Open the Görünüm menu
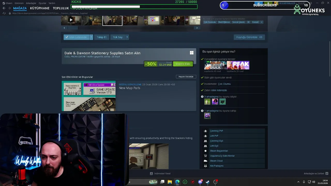Viewport: 331px width, 186px height. point(19,3)
